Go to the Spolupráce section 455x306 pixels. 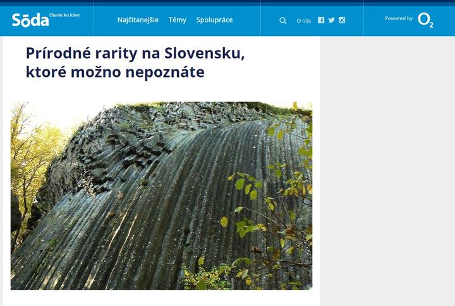tap(214, 20)
